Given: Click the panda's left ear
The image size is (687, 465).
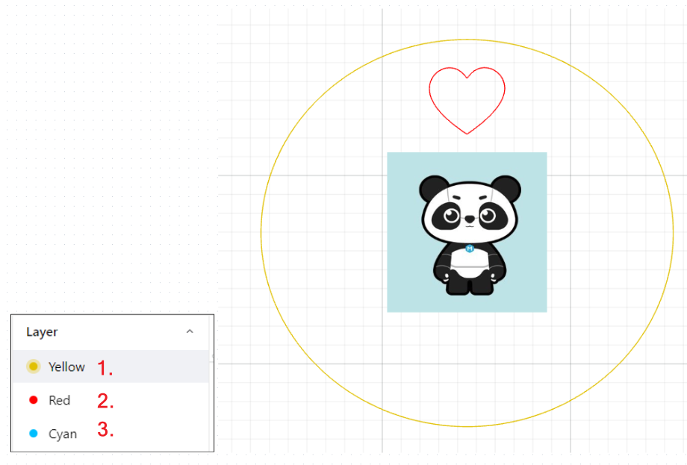Looking at the screenshot, I should 433,187.
